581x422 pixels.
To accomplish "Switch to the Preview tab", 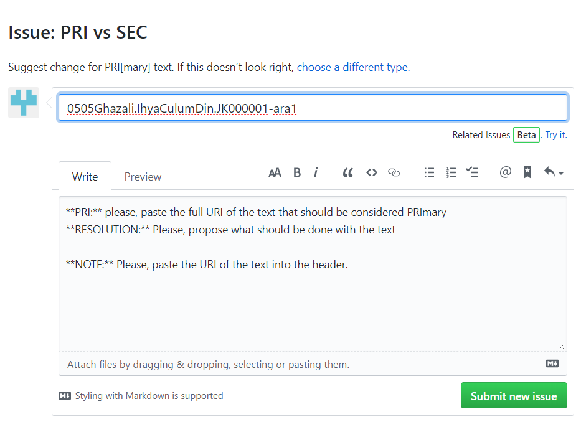I will (143, 177).
